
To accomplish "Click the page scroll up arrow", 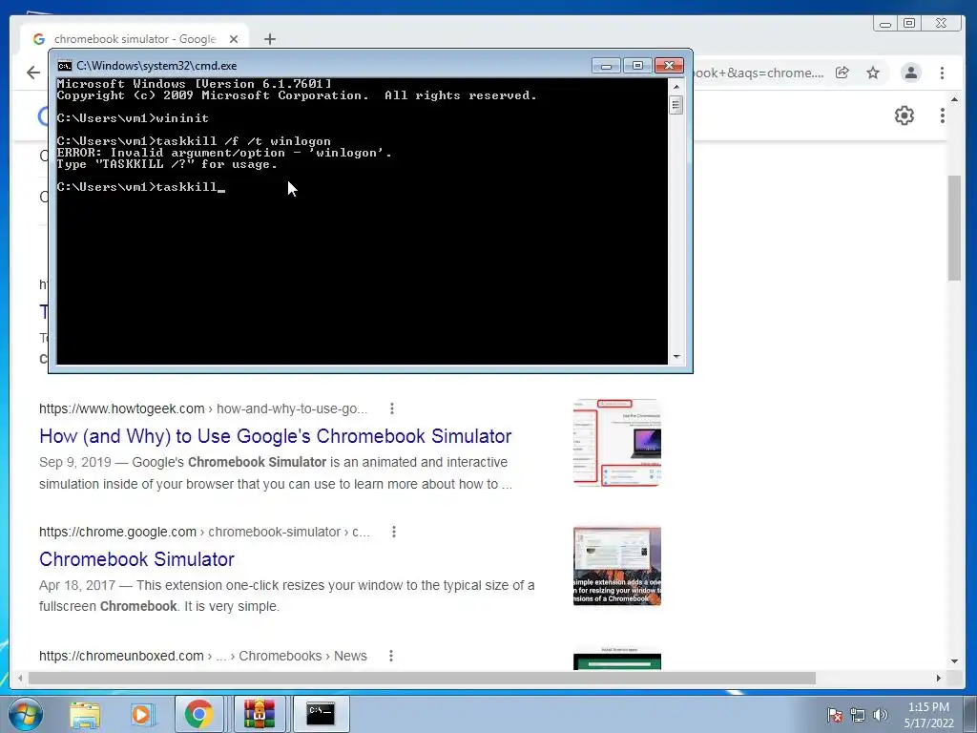I will 954,99.
